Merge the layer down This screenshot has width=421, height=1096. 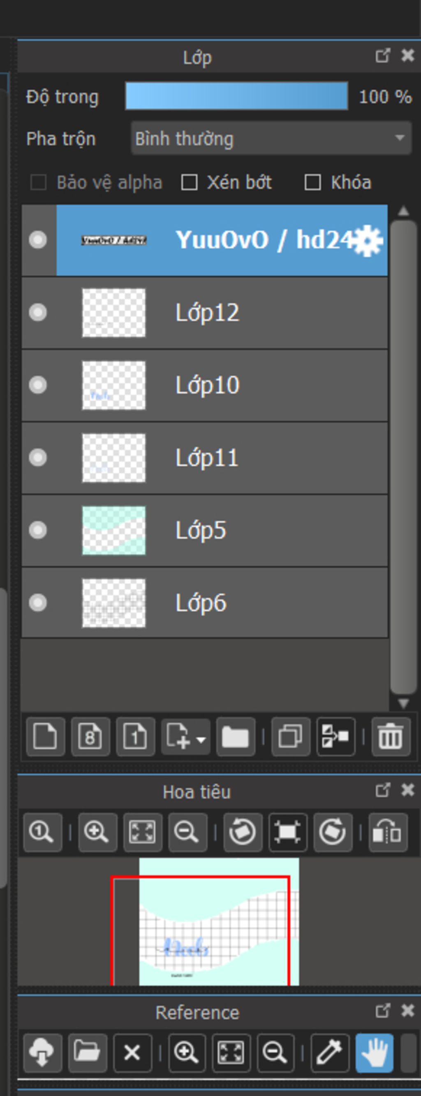tap(336, 736)
